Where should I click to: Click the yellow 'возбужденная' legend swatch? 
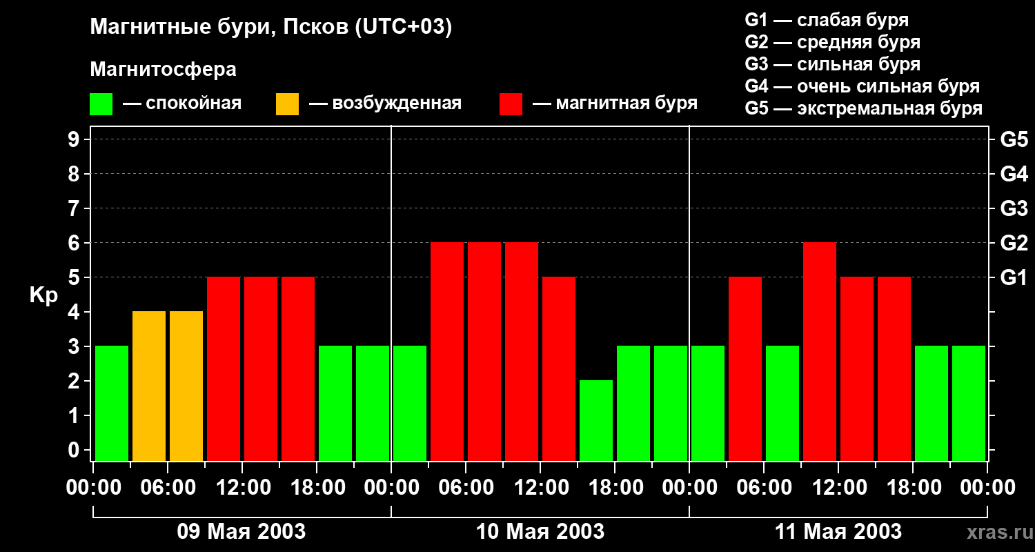point(287,104)
